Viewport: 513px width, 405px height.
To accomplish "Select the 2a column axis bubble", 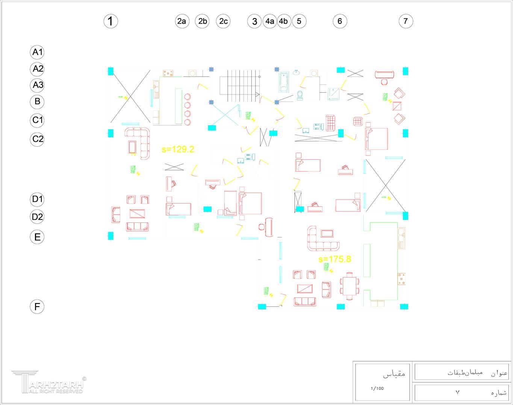I will 182,21.
